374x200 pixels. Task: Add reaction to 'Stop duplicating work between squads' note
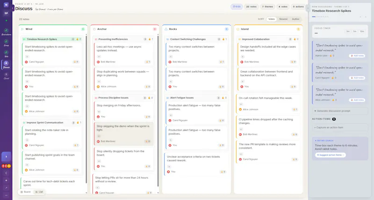(x=99, y=82)
